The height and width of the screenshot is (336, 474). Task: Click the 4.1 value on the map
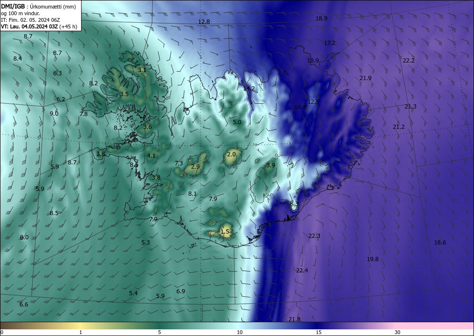pos(151,155)
